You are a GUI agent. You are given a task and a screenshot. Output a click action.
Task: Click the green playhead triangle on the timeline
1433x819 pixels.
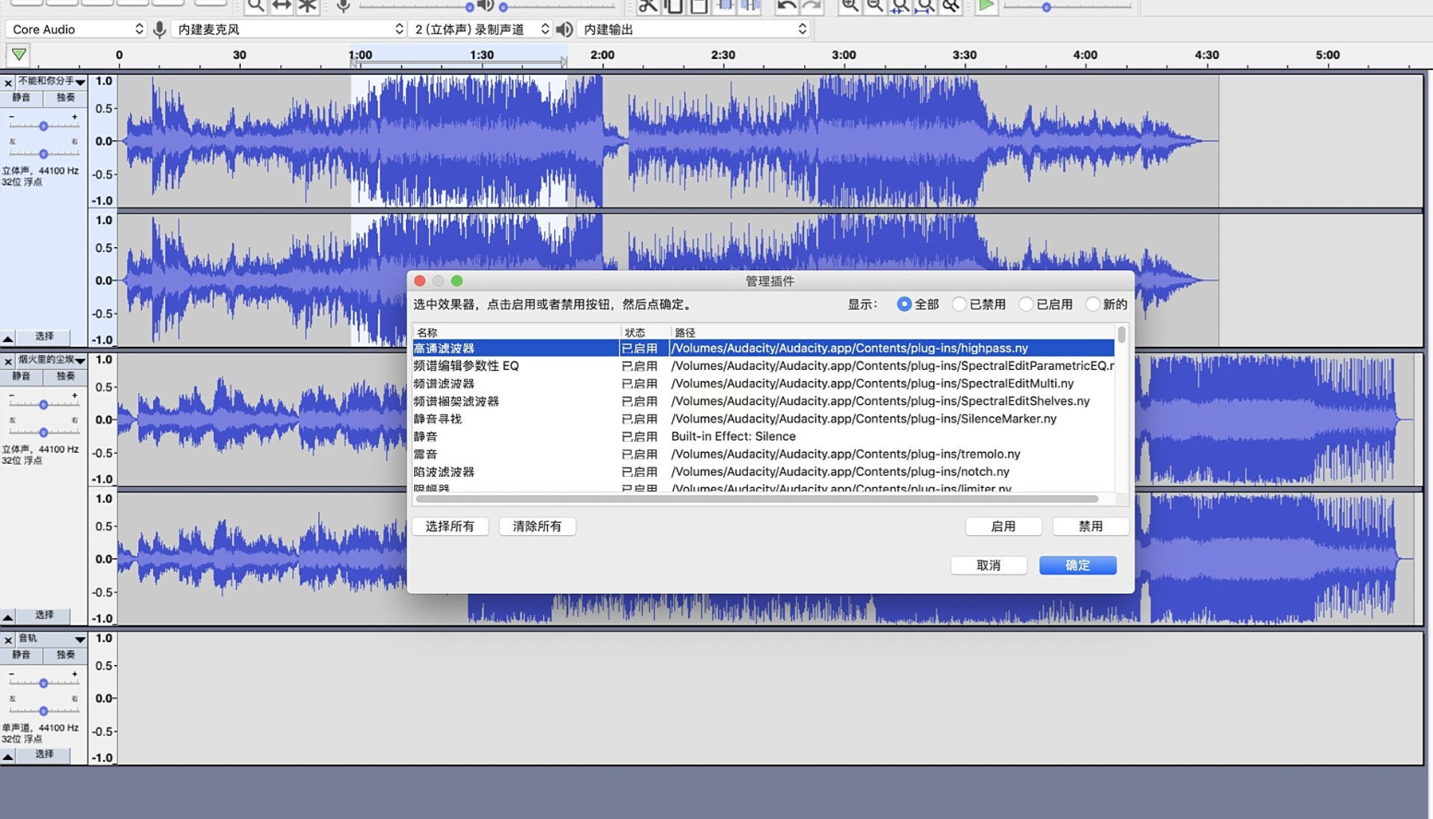[x=18, y=54]
